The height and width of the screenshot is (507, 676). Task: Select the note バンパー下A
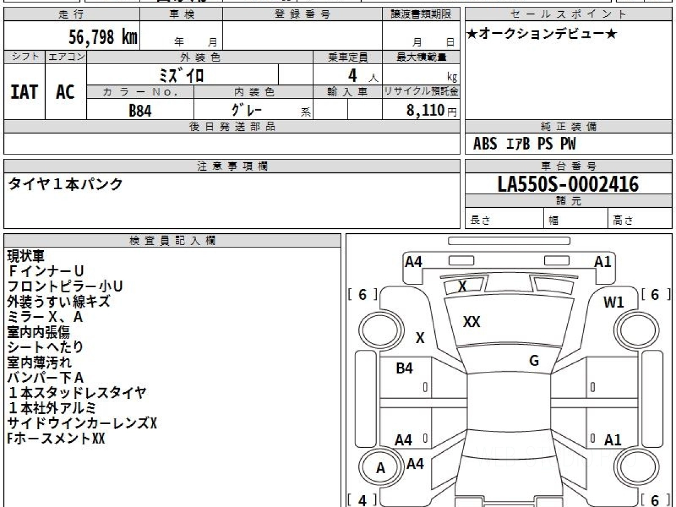click(x=46, y=377)
